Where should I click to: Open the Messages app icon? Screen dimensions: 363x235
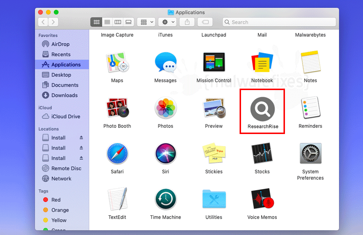tap(166, 62)
